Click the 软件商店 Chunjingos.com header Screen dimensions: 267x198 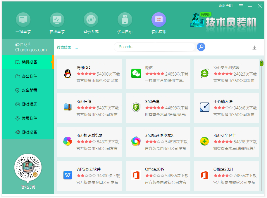(31, 47)
